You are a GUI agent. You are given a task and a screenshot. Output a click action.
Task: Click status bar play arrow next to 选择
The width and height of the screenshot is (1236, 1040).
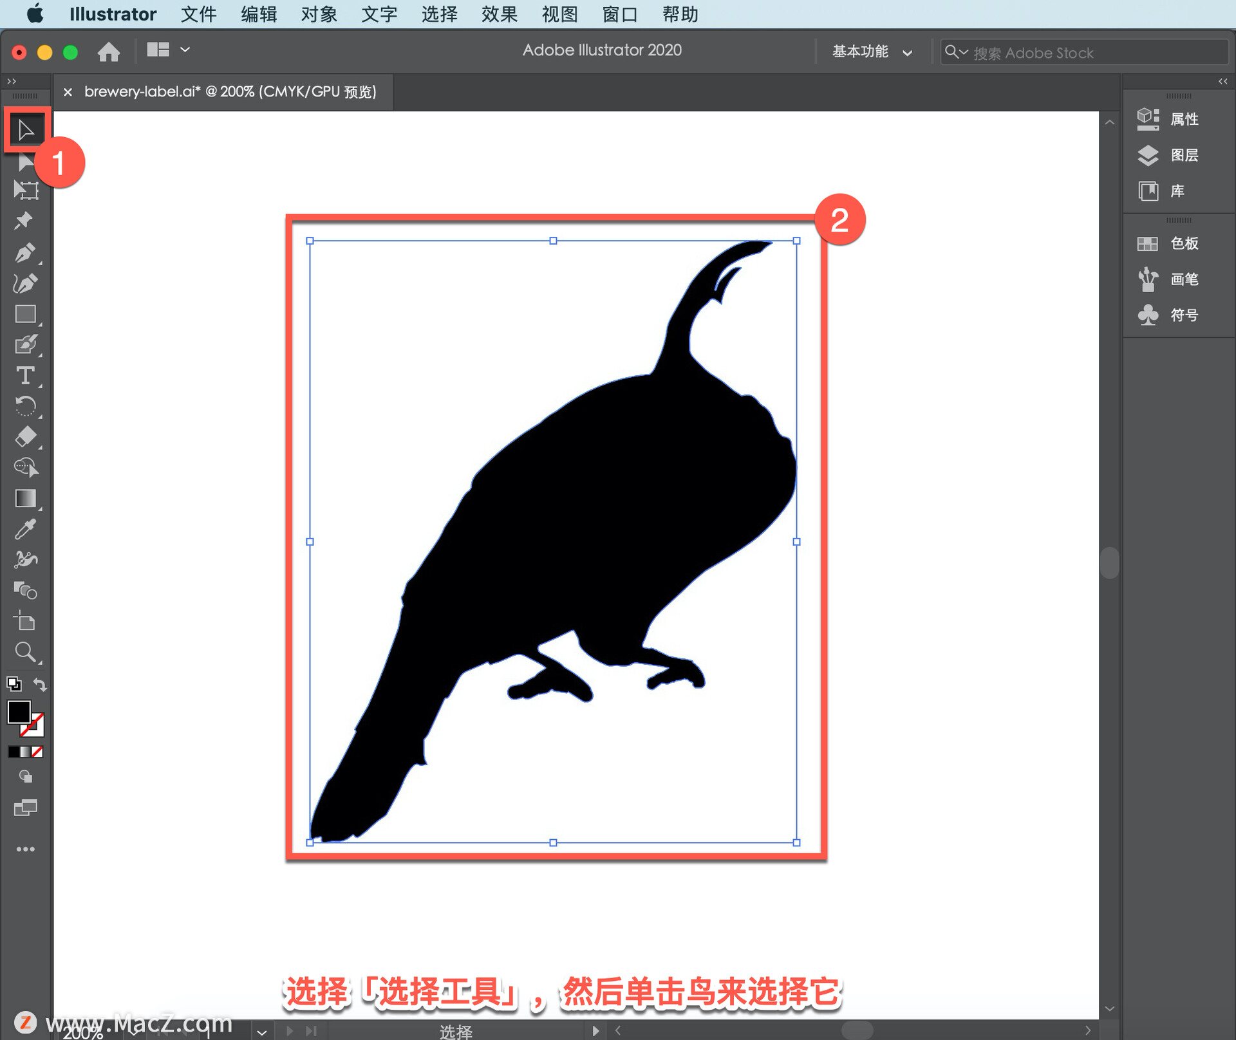pyautogui.click(x=595, y=1031)
